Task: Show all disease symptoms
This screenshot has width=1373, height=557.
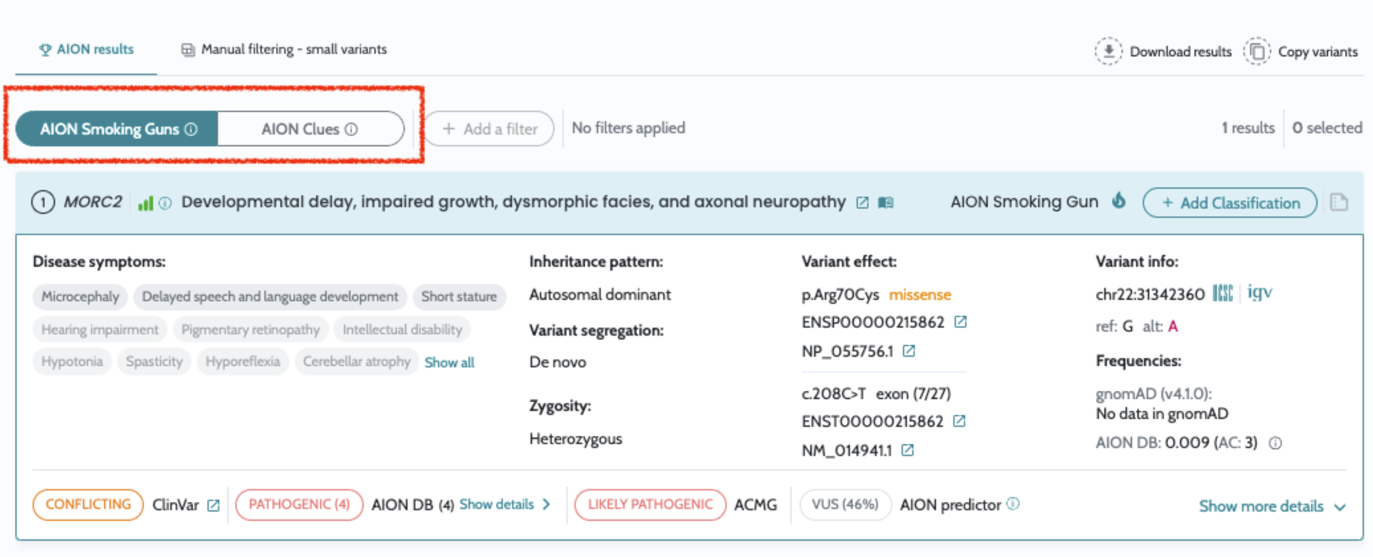Action: click(449, 362)
